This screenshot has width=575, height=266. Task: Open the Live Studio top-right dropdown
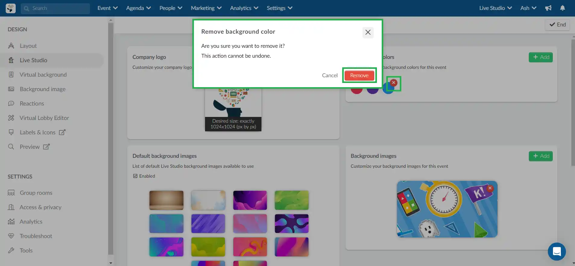495,8
